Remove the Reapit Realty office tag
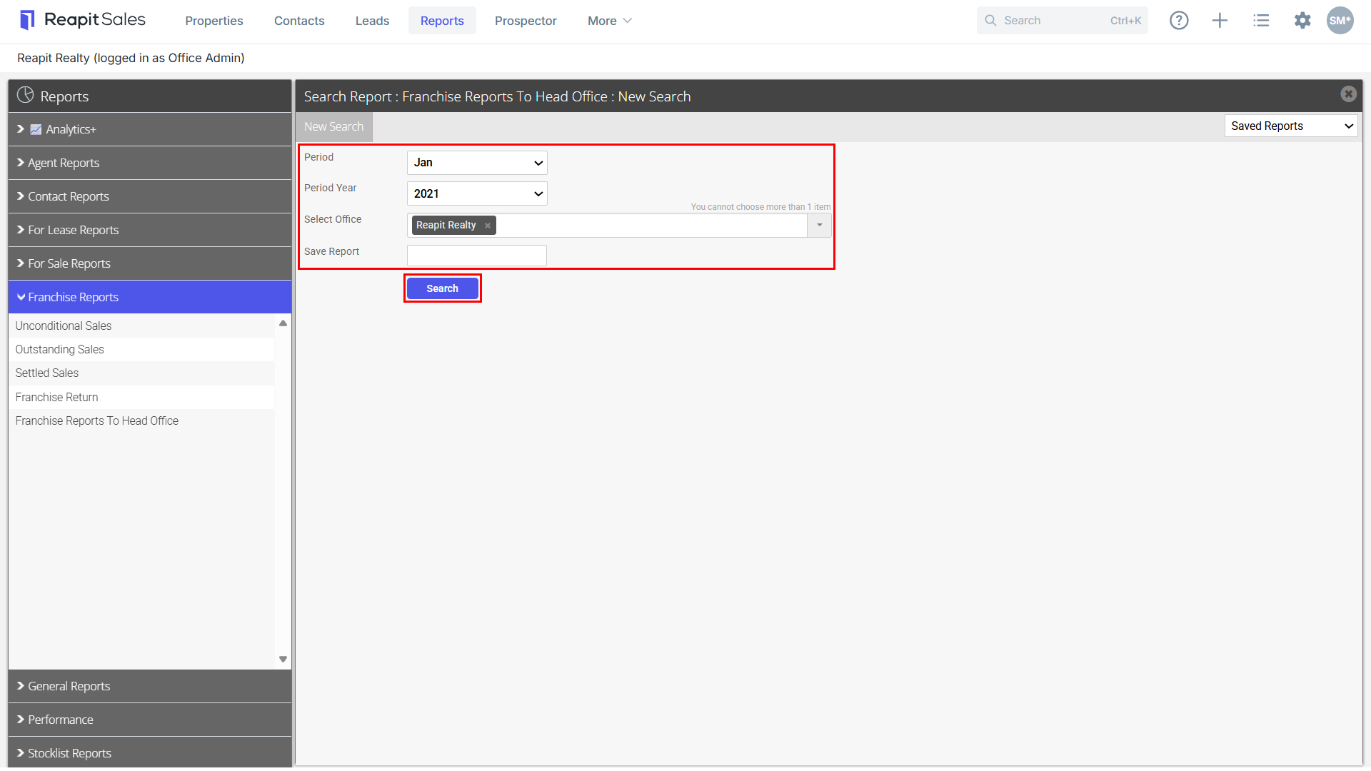 pos(488,226)
